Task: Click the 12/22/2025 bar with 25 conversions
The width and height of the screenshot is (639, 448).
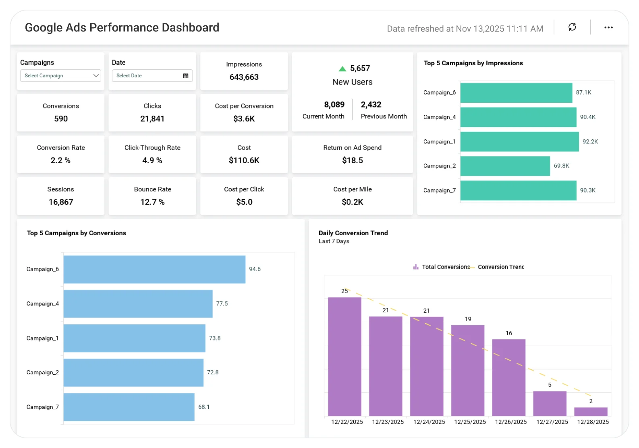Action: click(344, 357)
